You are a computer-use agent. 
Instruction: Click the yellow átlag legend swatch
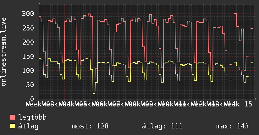pyautogui.click(x=12, y=126)
